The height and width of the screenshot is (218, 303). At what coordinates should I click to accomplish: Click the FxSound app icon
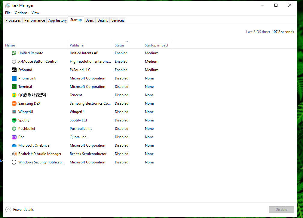tap(14, 70)
